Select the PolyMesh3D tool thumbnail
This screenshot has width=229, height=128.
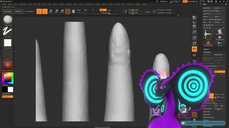click(219, 38)
